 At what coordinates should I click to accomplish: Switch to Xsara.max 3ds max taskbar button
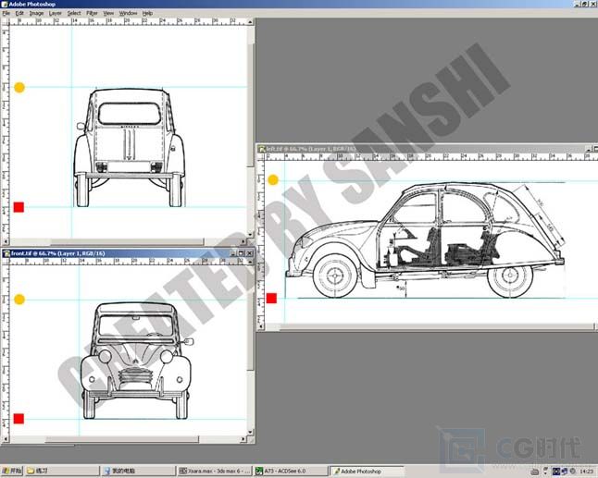[x=215, y=472]
